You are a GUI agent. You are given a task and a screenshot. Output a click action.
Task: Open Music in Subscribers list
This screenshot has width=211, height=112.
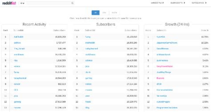88,102
